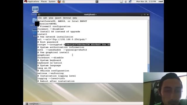Click the webcam overlay video thumbnail
The width and height of the screenshot is (187, 105).
tap(165, 89)
